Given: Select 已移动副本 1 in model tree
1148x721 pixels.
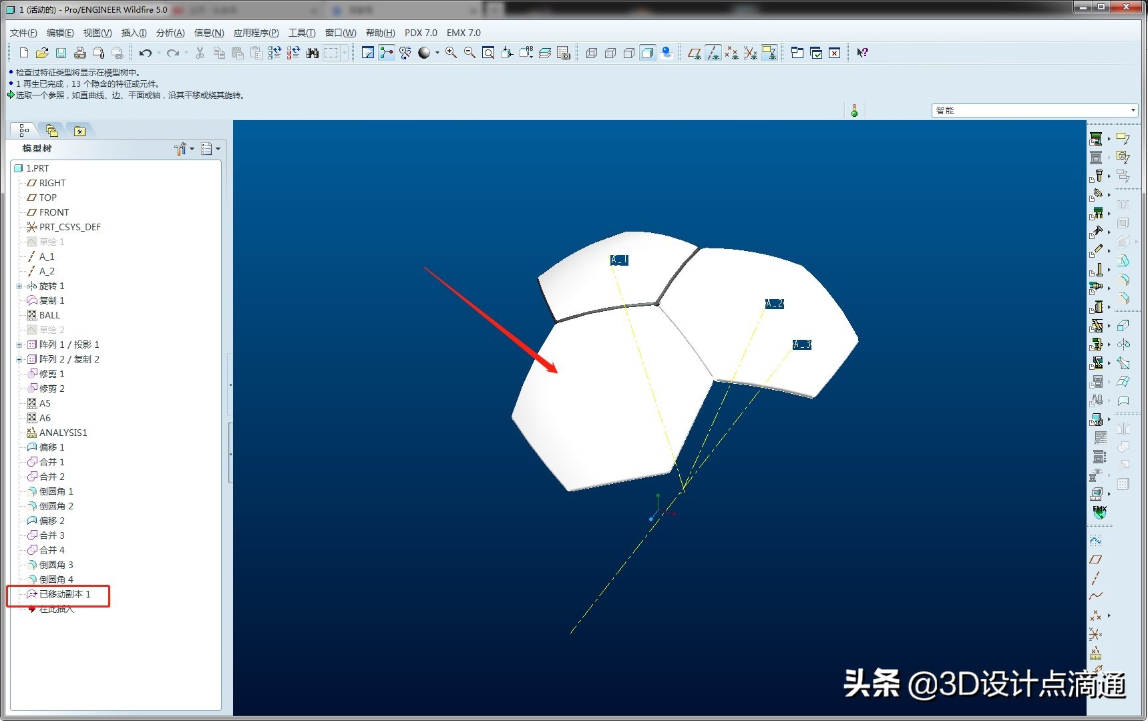Looking at the screenshot, I should click(x=64, y=594).
